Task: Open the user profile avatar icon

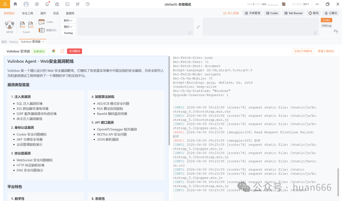Action: pos(26,4)
